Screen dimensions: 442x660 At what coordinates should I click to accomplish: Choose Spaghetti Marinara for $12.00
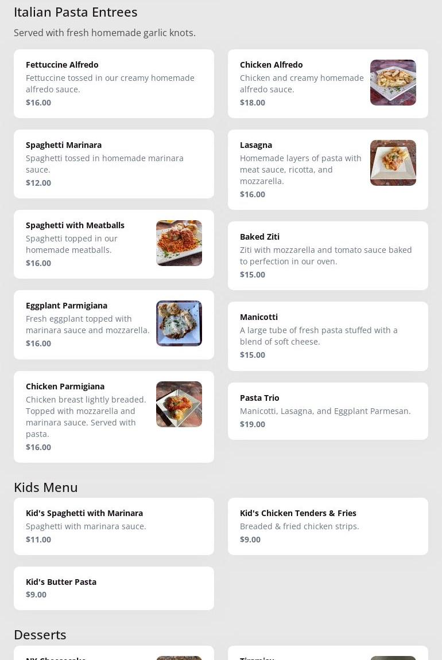(x=114, y=164)
